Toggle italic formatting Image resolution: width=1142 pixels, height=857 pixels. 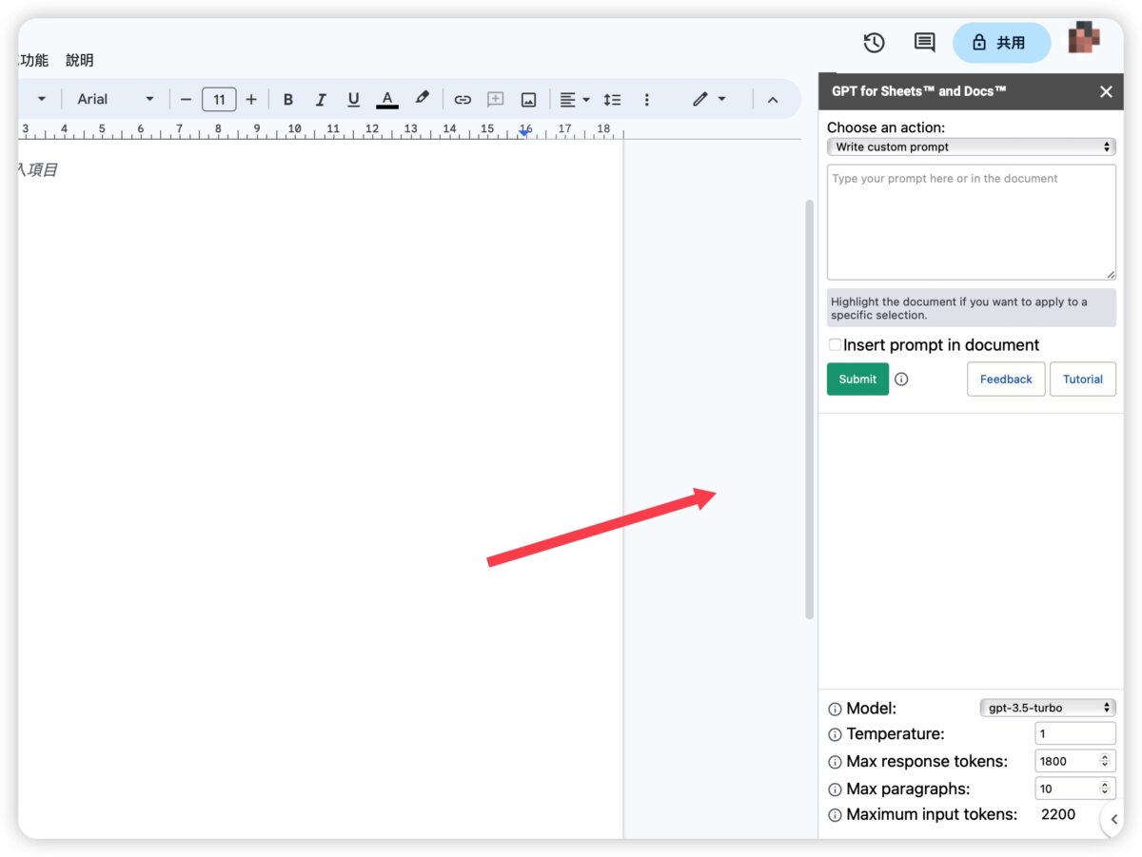point(321,99)
